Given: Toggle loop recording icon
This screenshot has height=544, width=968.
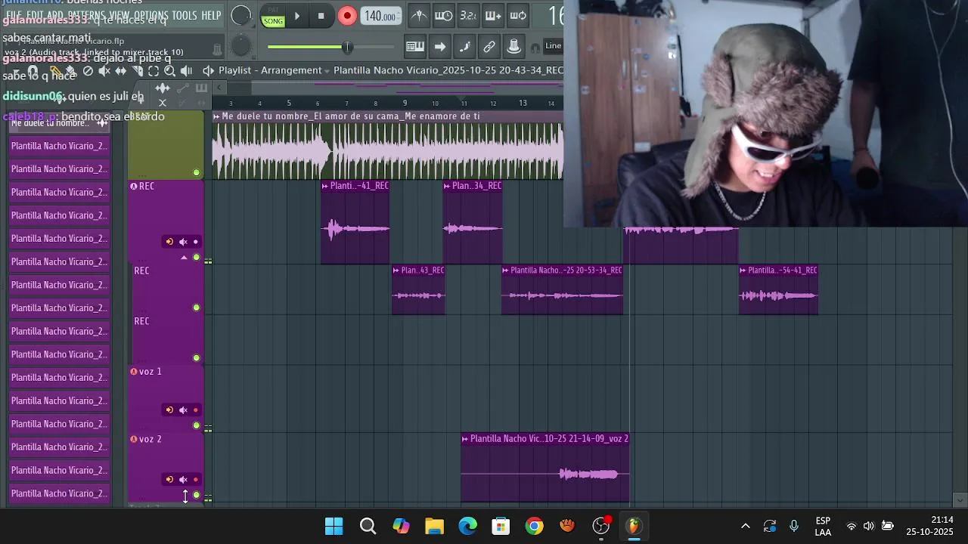Looking at the screenshot, I should (x=518, y=16).
